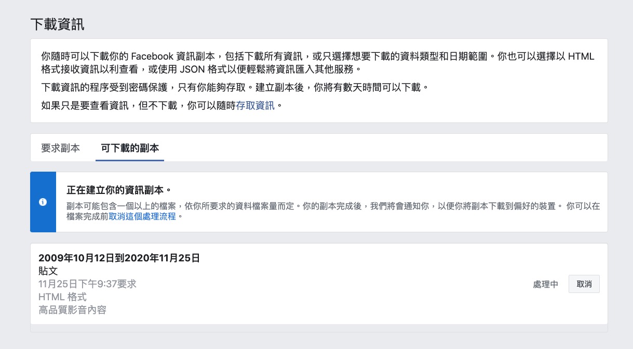Select the 2009年10月12日到2020年11月25日 date range title
Viewport: 633px width, 349px height.
pyautogui.click(x=119, y=258)
